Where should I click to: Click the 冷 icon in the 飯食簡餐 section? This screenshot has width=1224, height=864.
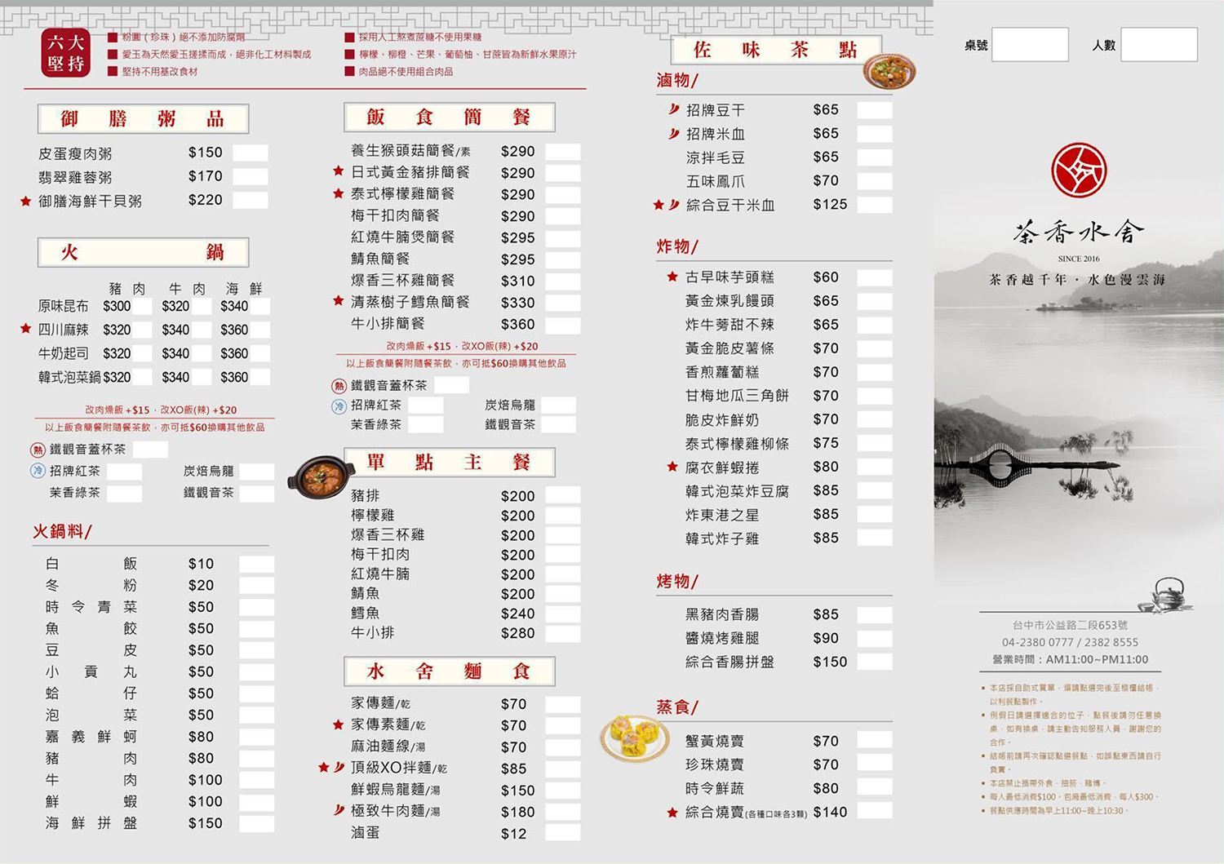click(339, 405)
